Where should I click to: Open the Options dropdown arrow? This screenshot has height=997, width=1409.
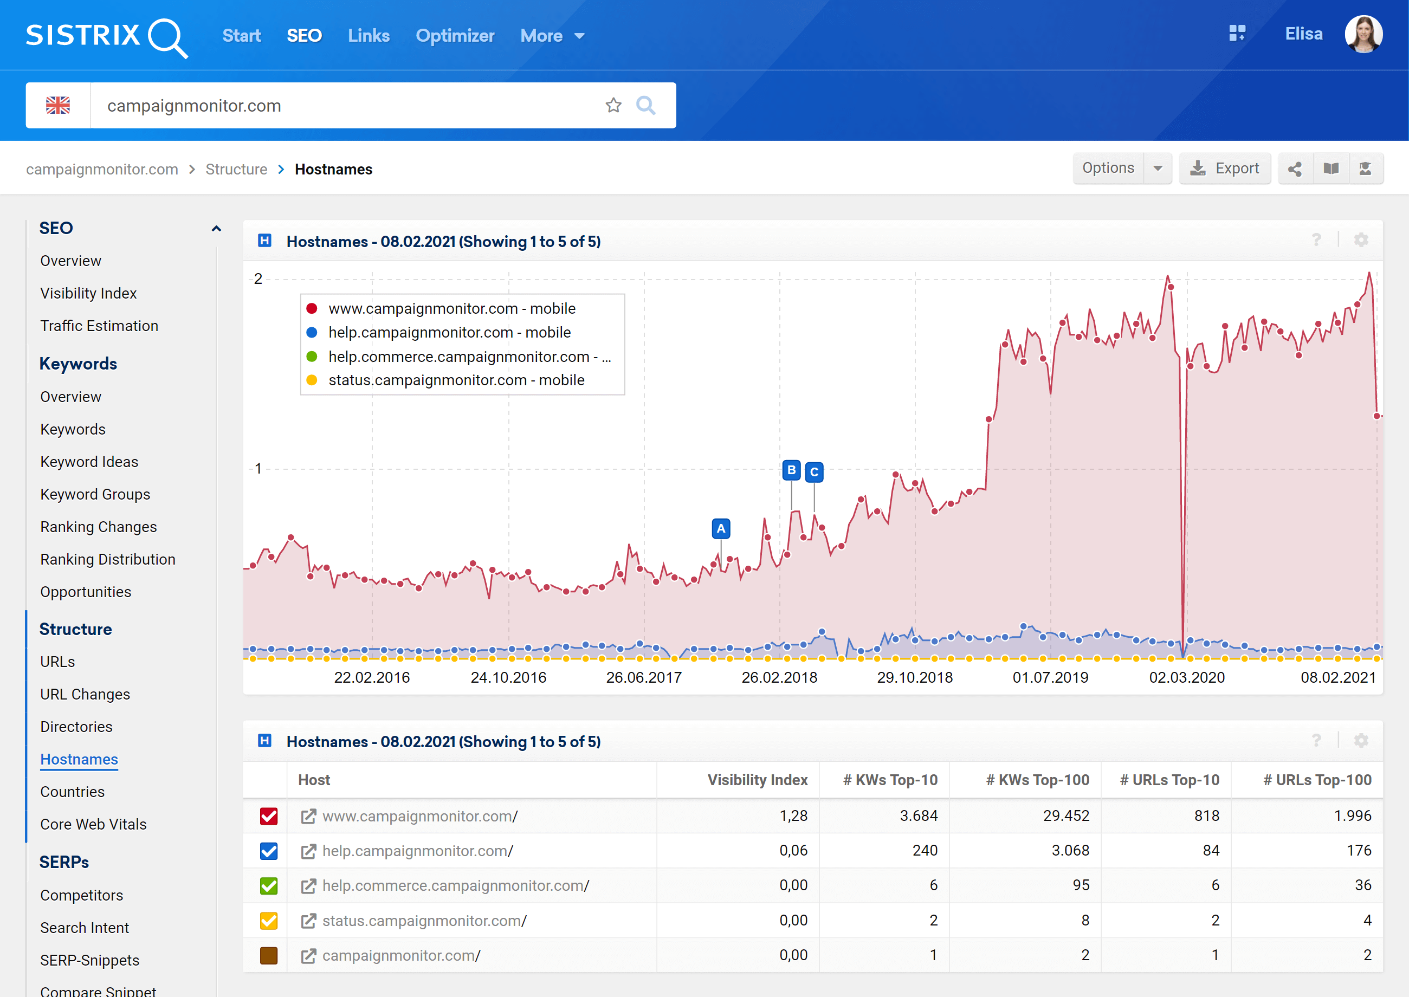[x=1158, y=168]
